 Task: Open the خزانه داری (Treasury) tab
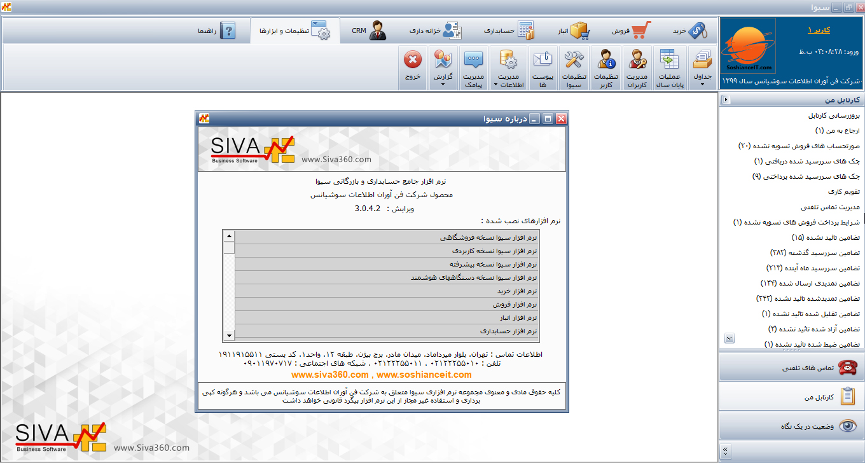[x=434, y=31]
